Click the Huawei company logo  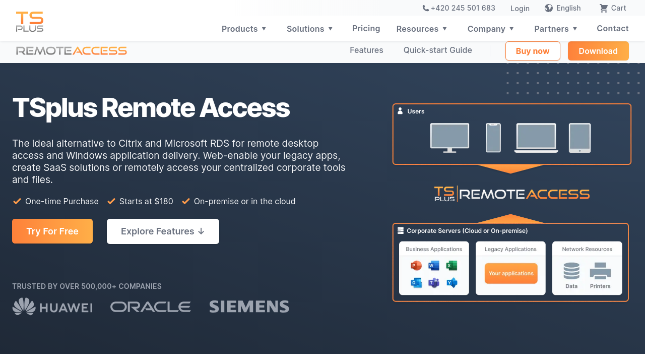52,307
